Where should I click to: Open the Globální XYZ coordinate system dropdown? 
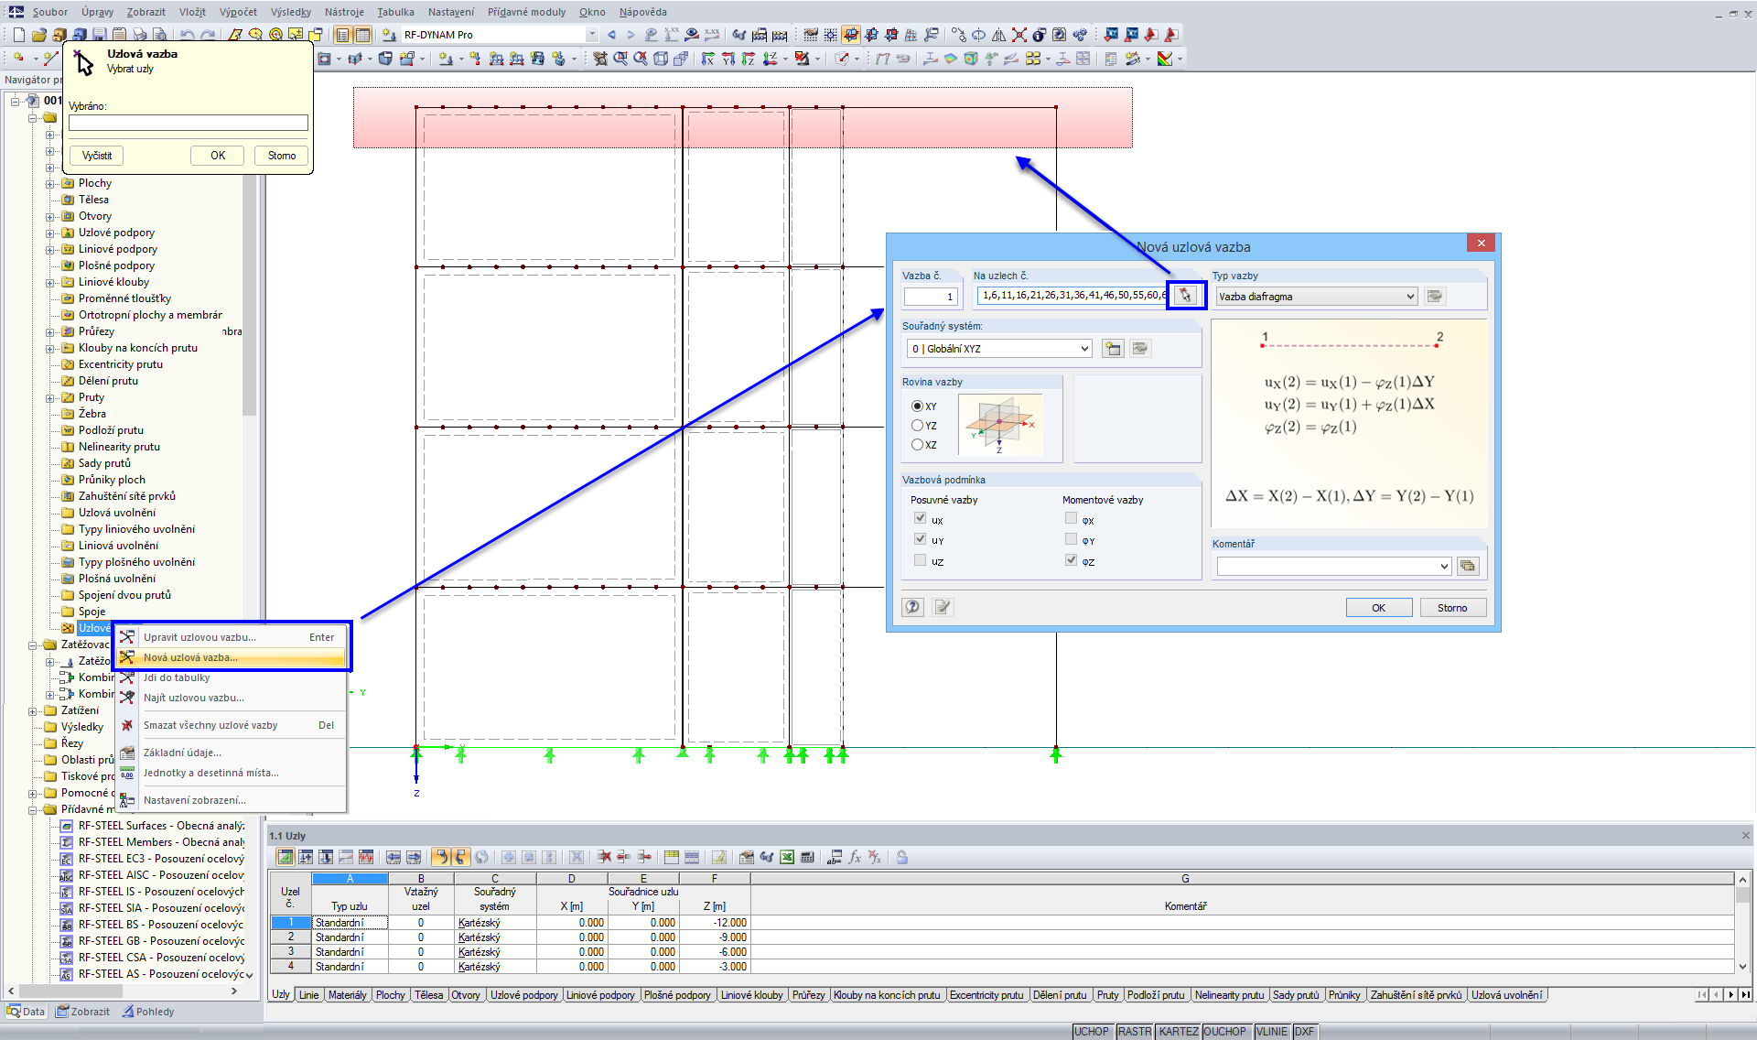1084,349
